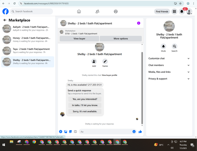Click Shelby's message 'Hi, is this available?'

(85, 85)
